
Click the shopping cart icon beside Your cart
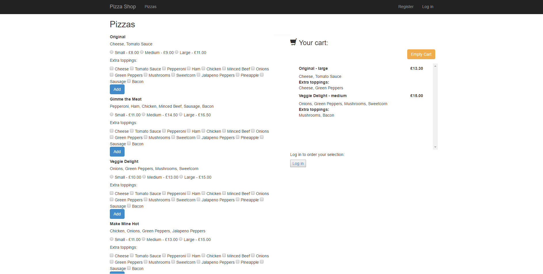click(293, 42)
